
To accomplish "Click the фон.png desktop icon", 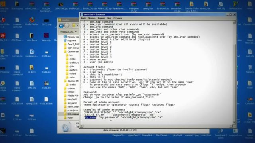I will (46, 37).
